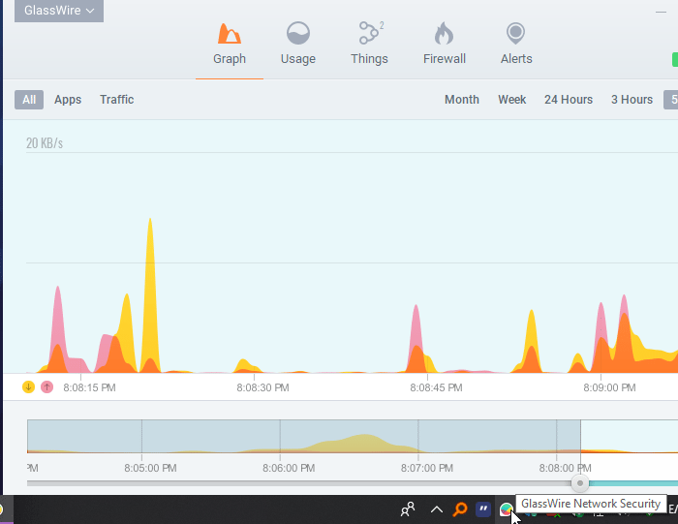Click the blue quotation mark tray icon
The width and height of the screenshot is (678, 524).
coord(483,509)
